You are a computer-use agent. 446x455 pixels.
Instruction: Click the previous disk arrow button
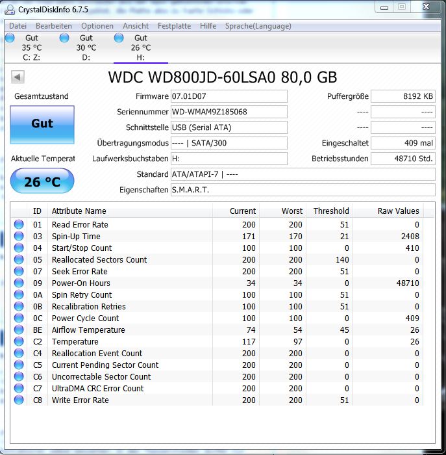[18, 77]
